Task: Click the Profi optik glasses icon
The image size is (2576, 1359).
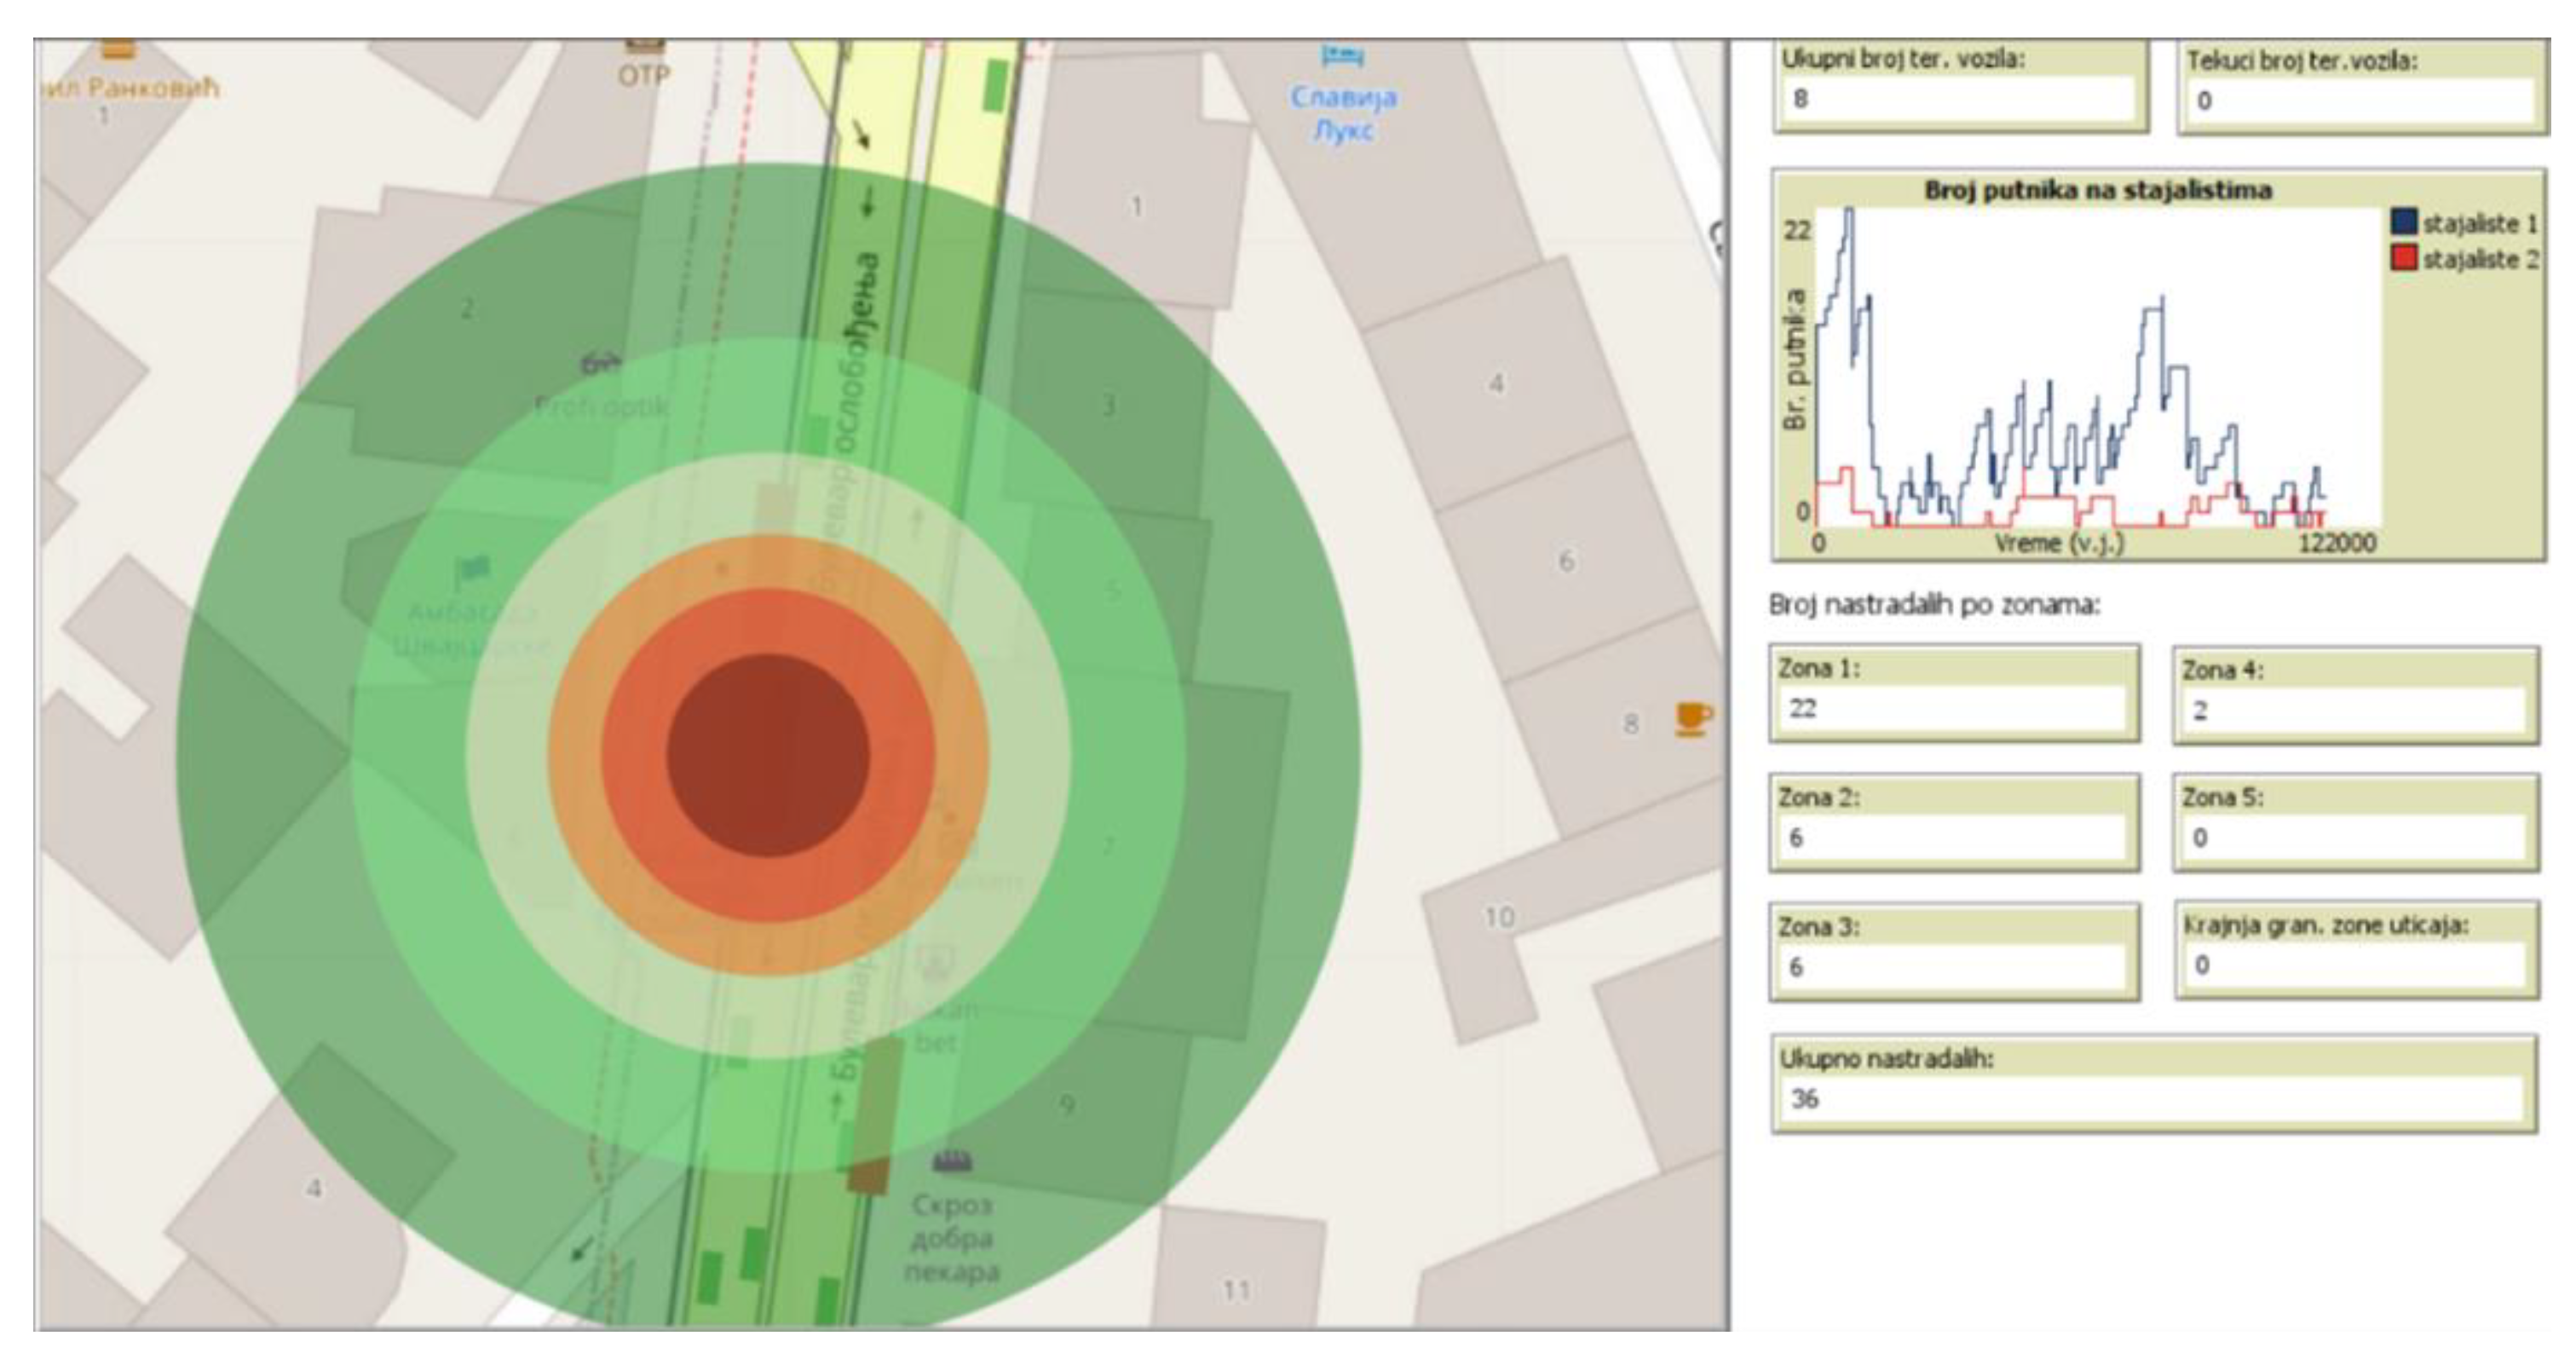Action: (x=600, y=365)
